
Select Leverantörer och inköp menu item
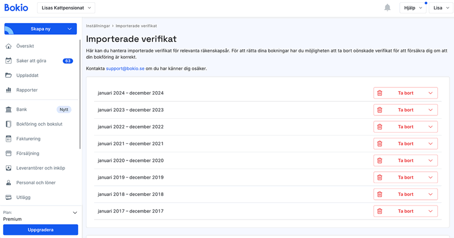(x=40, y=168)
